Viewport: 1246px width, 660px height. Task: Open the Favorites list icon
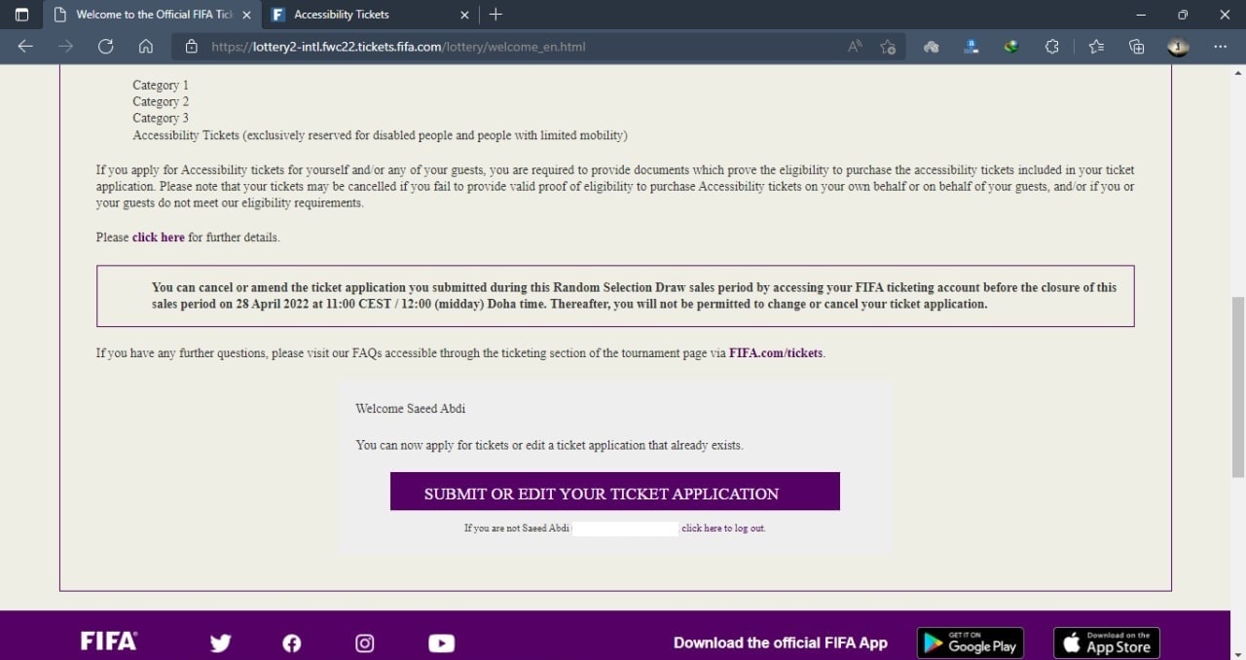pos(1096,46)
